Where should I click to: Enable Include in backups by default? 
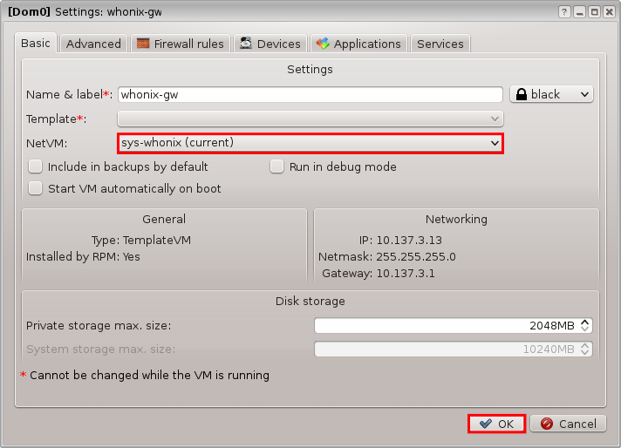coord(36,166)
